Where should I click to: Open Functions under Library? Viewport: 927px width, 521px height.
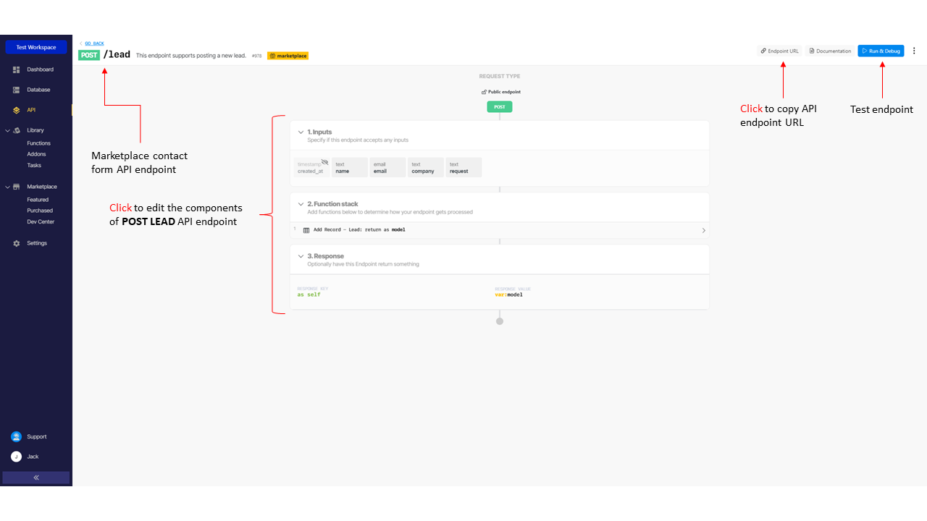coord(38,143)
